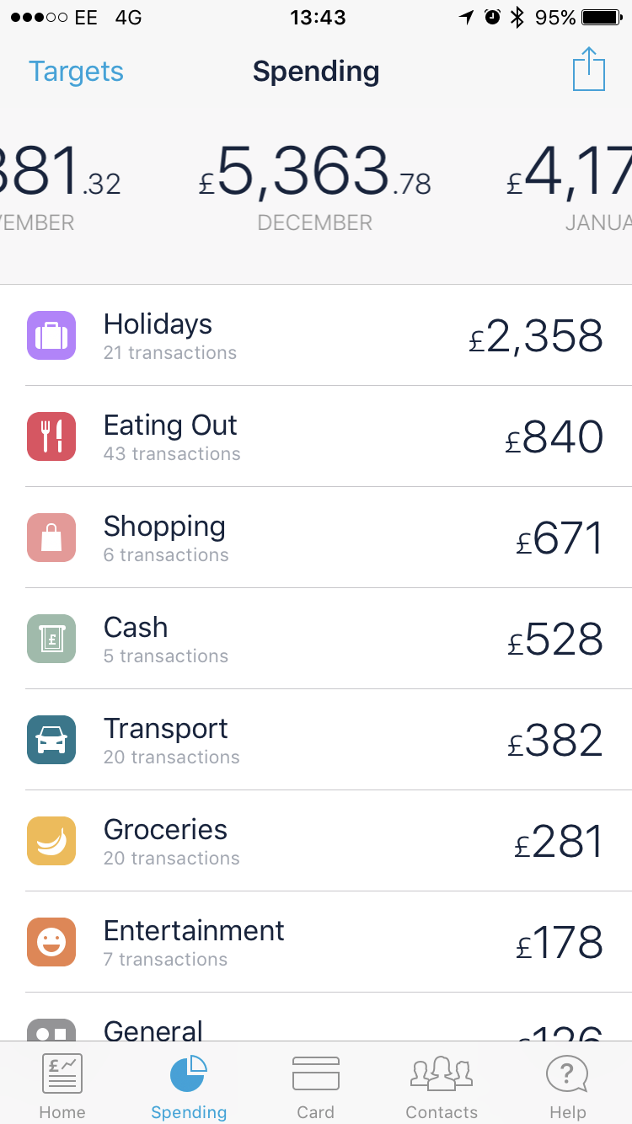The width and height of the screenshot is (632, 1124).
Task: Open the Targets link
Action: [x=76, y=72]
